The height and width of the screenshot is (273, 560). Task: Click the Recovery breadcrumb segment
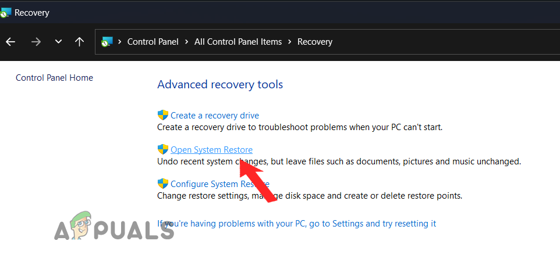[315, 42]
